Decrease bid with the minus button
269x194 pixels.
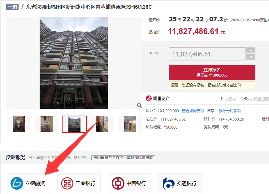251,57
